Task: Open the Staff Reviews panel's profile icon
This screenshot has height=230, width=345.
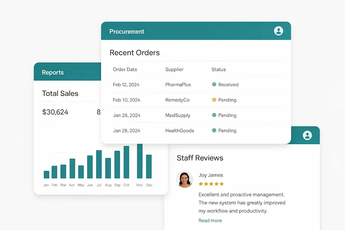Action: coord(307,135)
